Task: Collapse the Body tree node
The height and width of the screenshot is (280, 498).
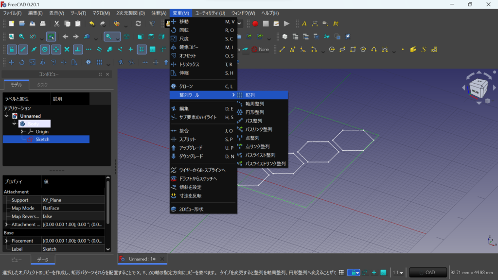Action: [14, 123]
